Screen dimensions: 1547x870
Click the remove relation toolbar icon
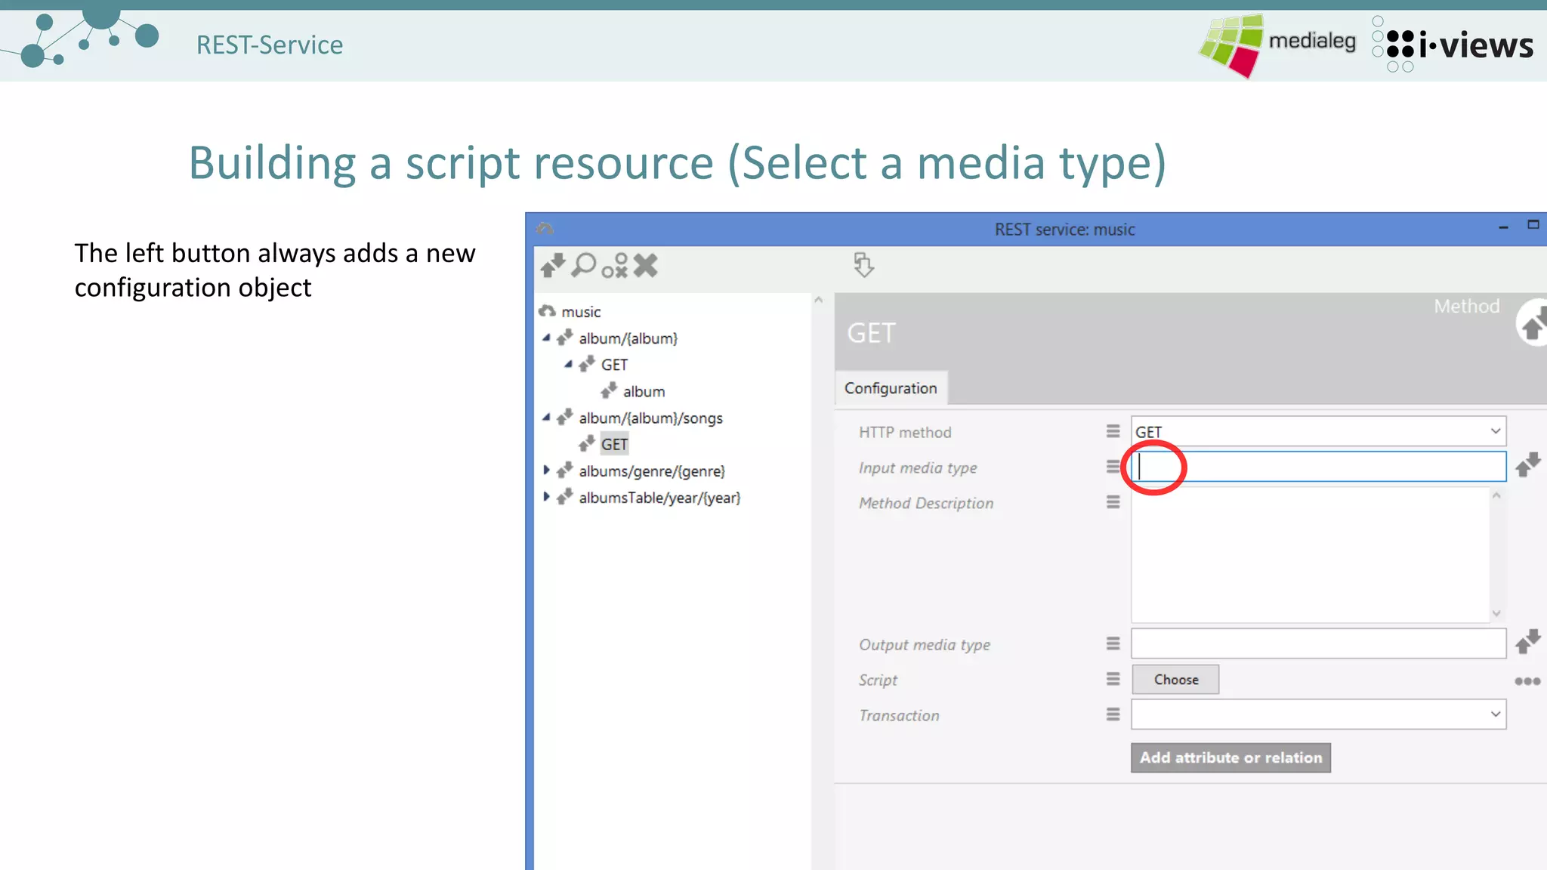pyautogui.click(x=615, y=265)
